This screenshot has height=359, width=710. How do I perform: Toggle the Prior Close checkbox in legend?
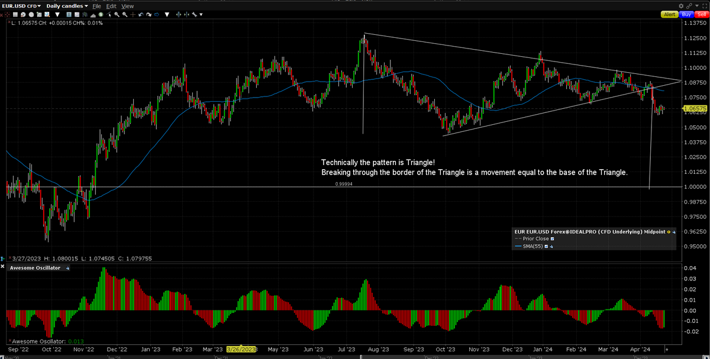pos(552,238)
